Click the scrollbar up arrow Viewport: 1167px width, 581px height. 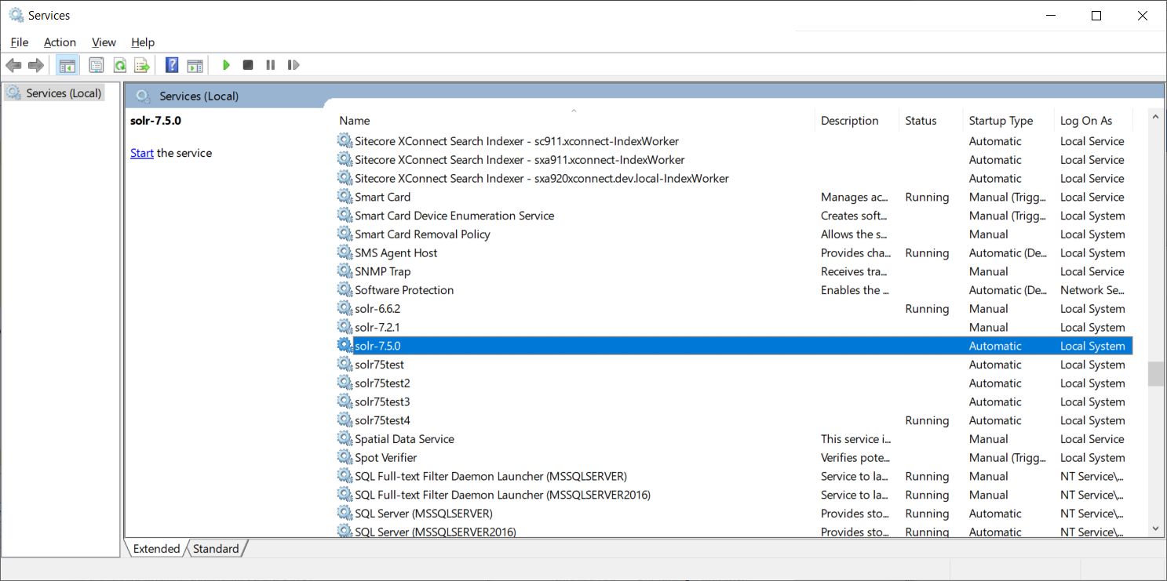(1155, 117)
